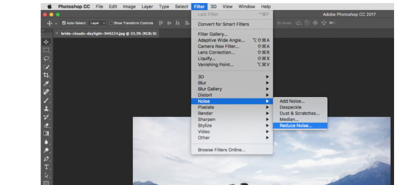Choose Dust & Scratches filter

pos(300,113)
